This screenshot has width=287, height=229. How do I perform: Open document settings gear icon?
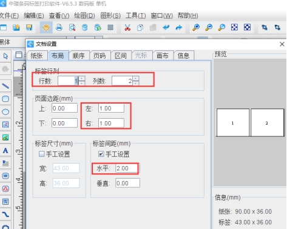point(46,27)
